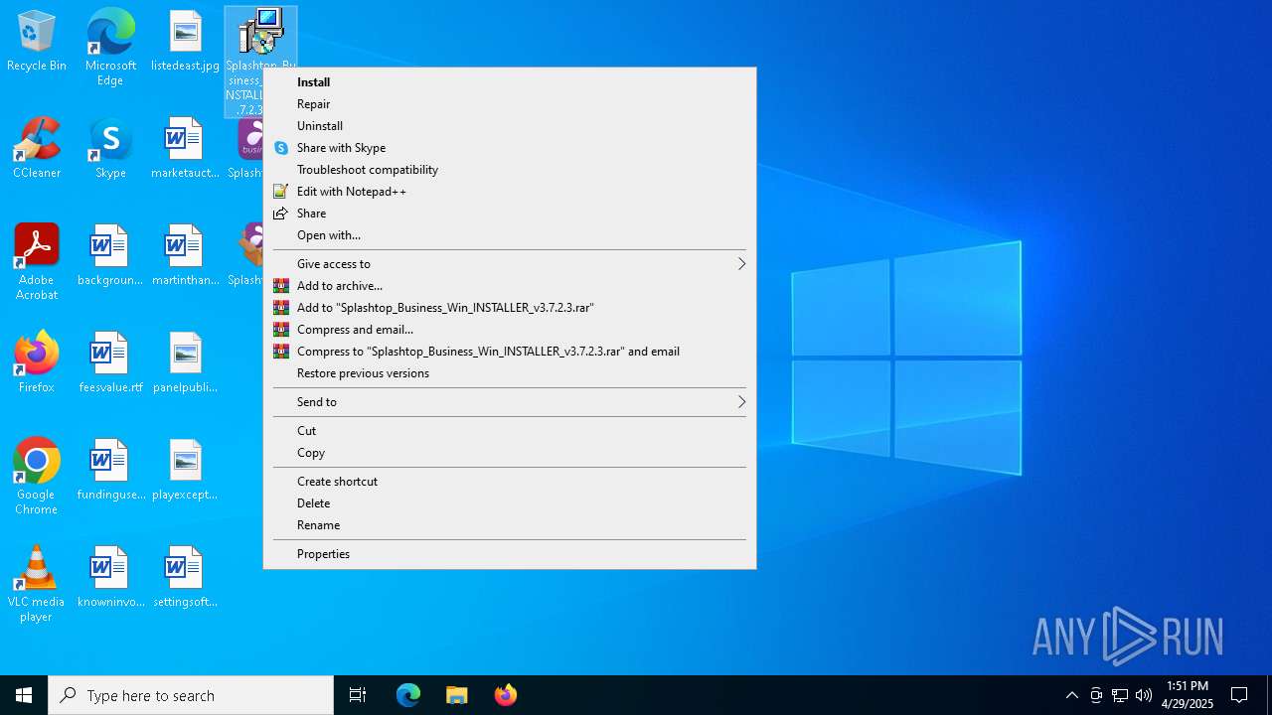Show hidden tray icons chevron
Viewport: 1272px width, 715px height.
[x=1071, y=695]
